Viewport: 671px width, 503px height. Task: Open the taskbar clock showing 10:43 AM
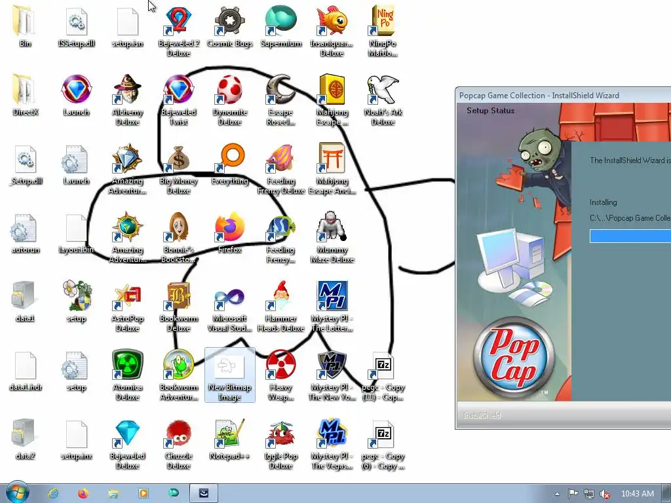pyautogui.click(x=637, y=494)
